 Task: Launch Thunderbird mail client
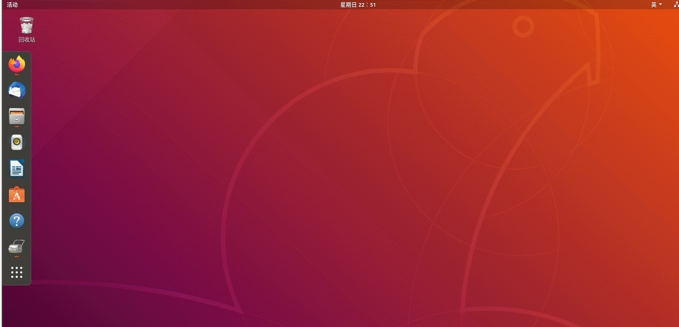point(17,91)
